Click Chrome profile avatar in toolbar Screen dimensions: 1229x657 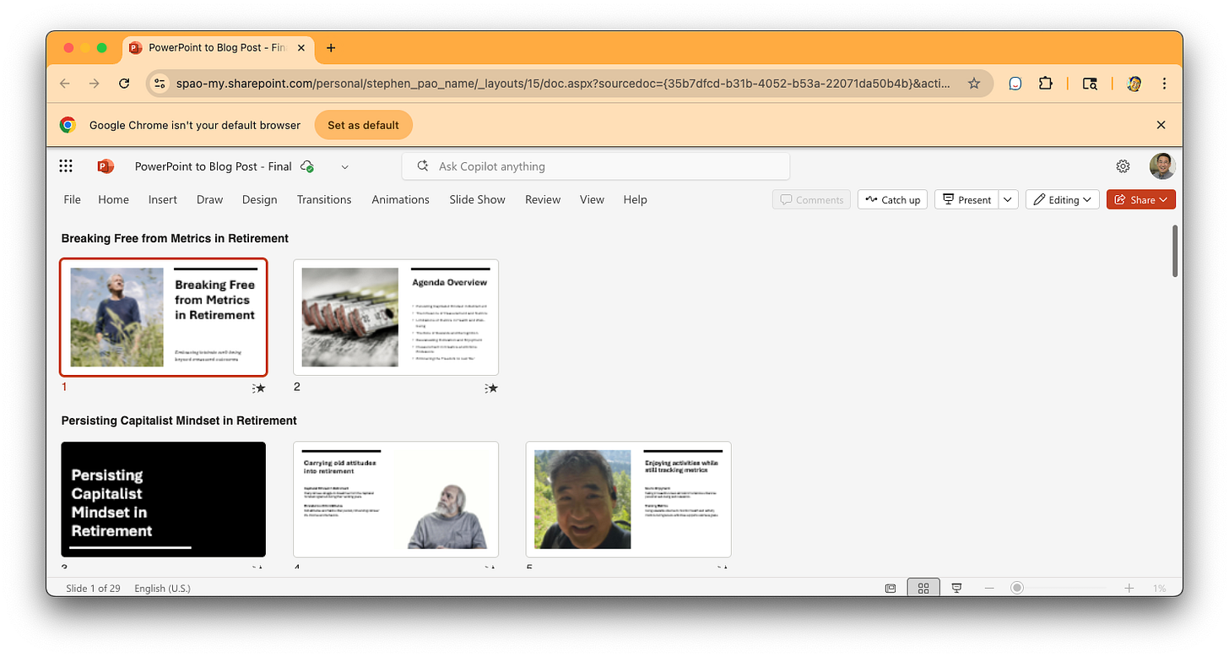(x=1134, y=84)
